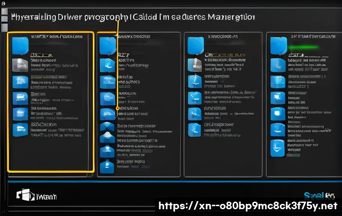This screenshot has width=342, height=216.
Task: Select blue icon with white L-shape, second panel
Action: point(107,65)
